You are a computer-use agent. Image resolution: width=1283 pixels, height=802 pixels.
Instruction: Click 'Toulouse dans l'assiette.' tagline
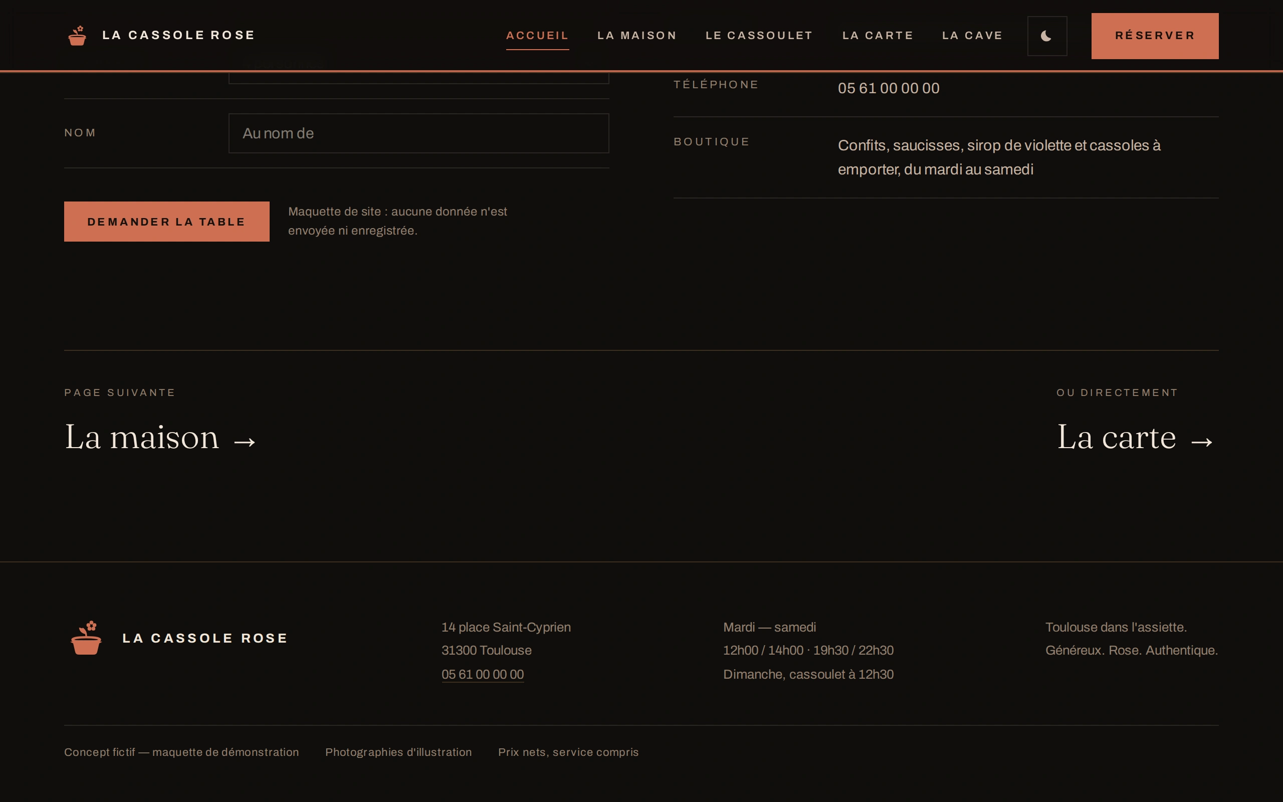[1116, 627]
